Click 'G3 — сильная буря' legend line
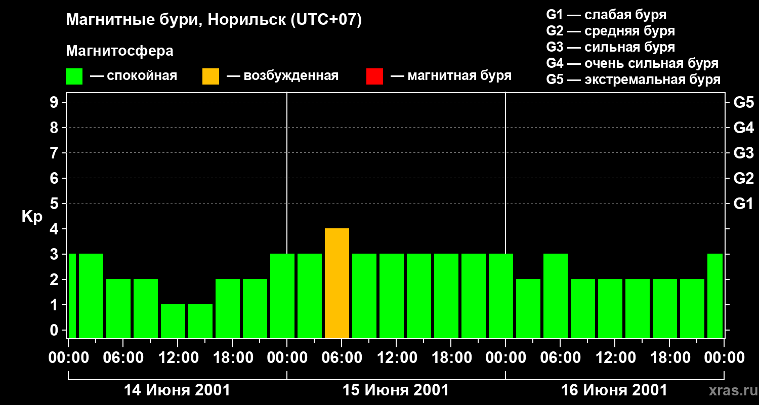This screenshot has height=405, width=759. coord(610,47)
